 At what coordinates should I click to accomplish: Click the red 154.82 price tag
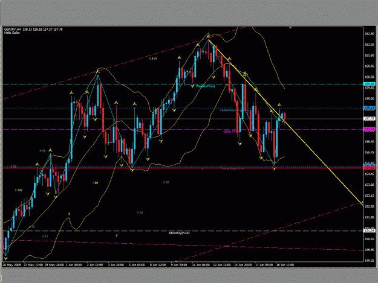pyautogui.click(x=370, y=168)
